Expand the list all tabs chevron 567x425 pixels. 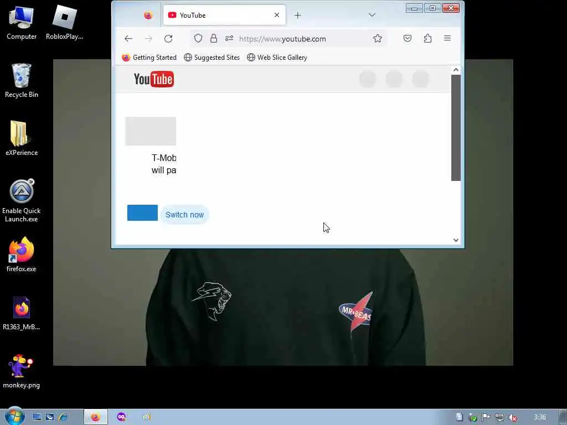click(372, 15)
